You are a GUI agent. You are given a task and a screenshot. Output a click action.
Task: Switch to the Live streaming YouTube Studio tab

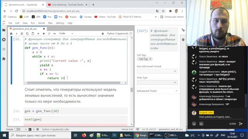pyautogui.click(x=67, y=5)
